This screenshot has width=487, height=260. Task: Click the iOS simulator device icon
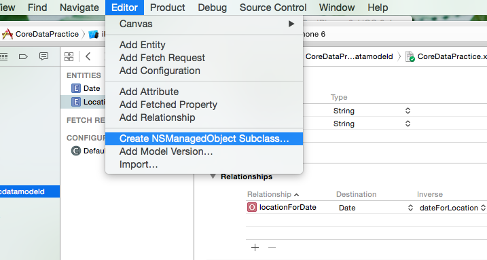pyautogui.click(x=93, y=34)
